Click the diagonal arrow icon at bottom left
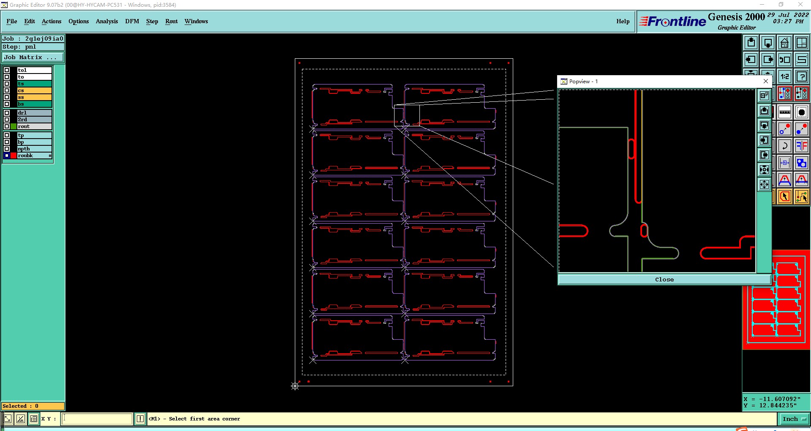This screenshot has width=811, height=431. click(x=8, y=419)
